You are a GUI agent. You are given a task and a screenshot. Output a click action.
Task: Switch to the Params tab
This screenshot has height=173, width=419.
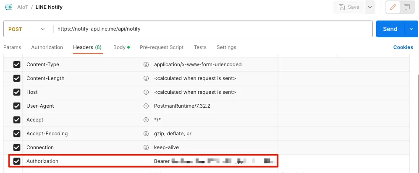[12, 47]
